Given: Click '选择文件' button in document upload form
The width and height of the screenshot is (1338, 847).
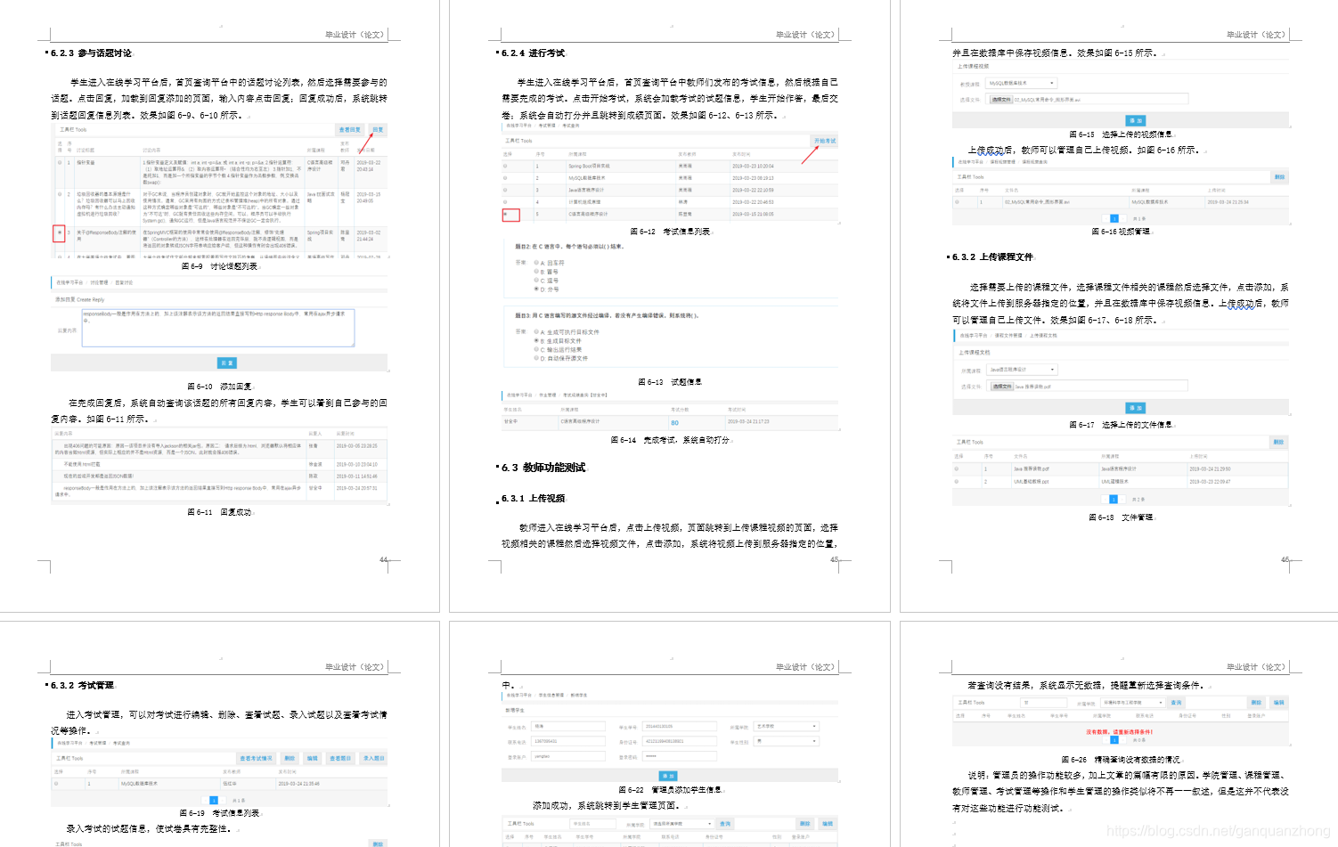Looking at the screenshot, I should (x=1002, y=387).
